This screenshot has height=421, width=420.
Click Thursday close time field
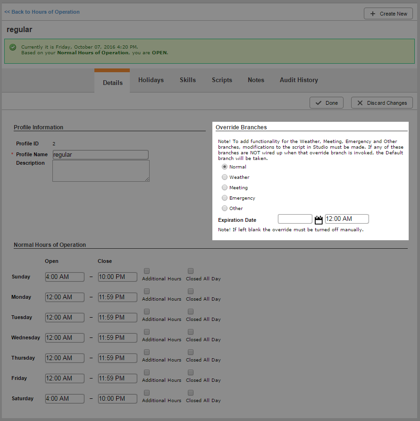coord(118,358)
